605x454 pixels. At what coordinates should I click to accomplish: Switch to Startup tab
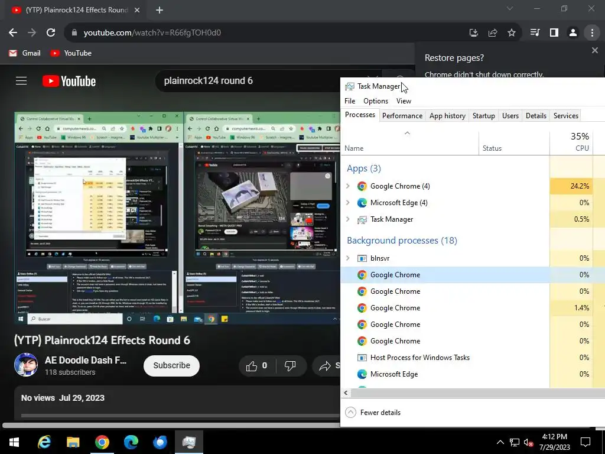coord(483,116)
